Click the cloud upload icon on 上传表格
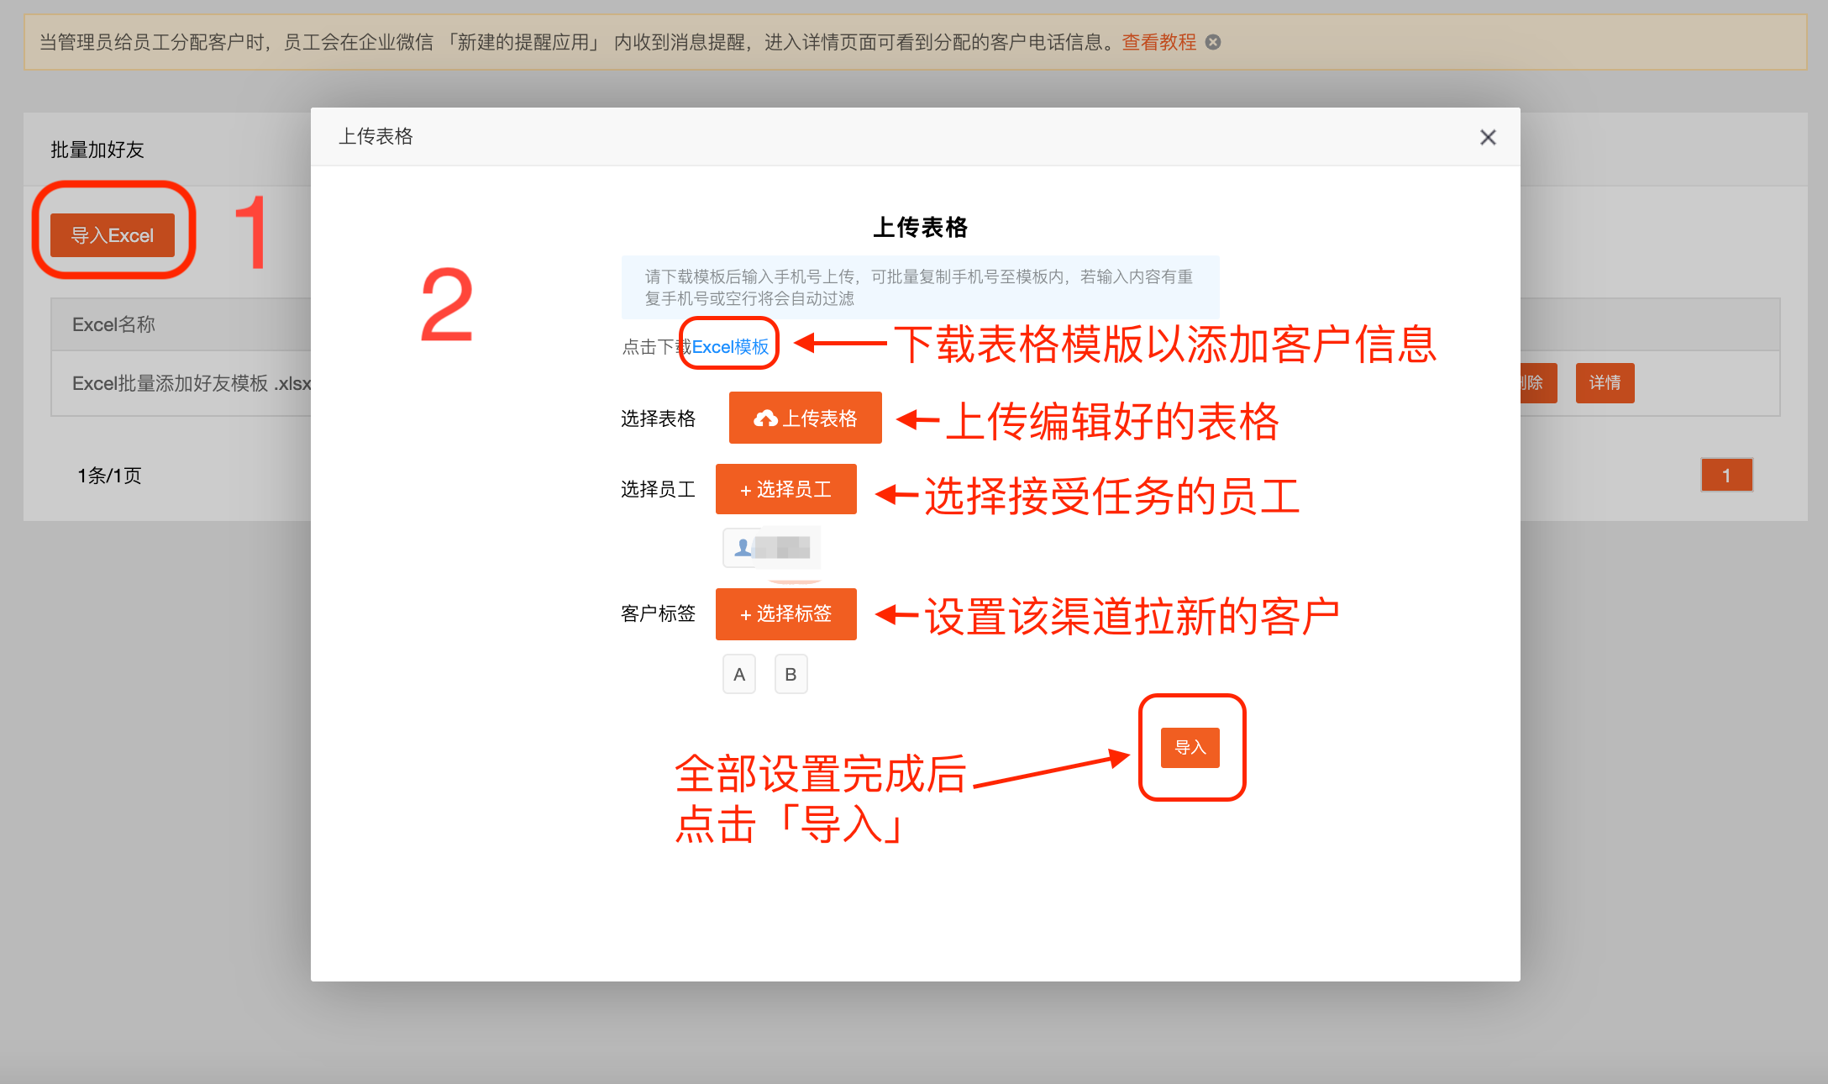The width and height of the screenshot is (1828, 1084). click(x=767, y=417)
